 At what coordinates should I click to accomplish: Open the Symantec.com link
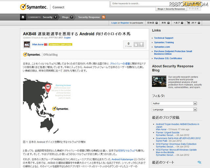pyautogui.click(x=162, y=47)
